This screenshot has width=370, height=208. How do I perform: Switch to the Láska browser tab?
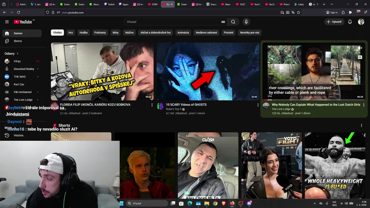point(299,4)
